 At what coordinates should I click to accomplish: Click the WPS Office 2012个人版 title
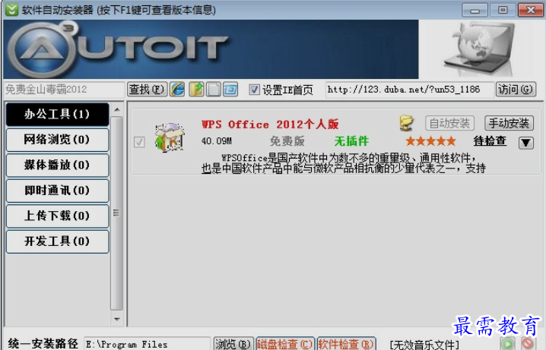coord(270,125)
